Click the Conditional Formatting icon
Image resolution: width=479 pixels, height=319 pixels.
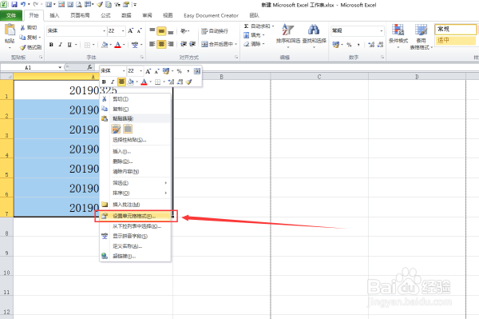point(398,30)
